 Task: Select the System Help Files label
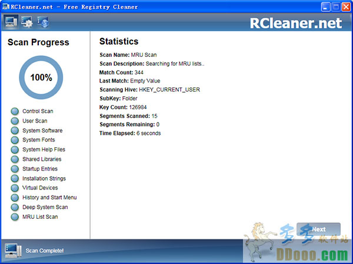[x=44, y=150]
